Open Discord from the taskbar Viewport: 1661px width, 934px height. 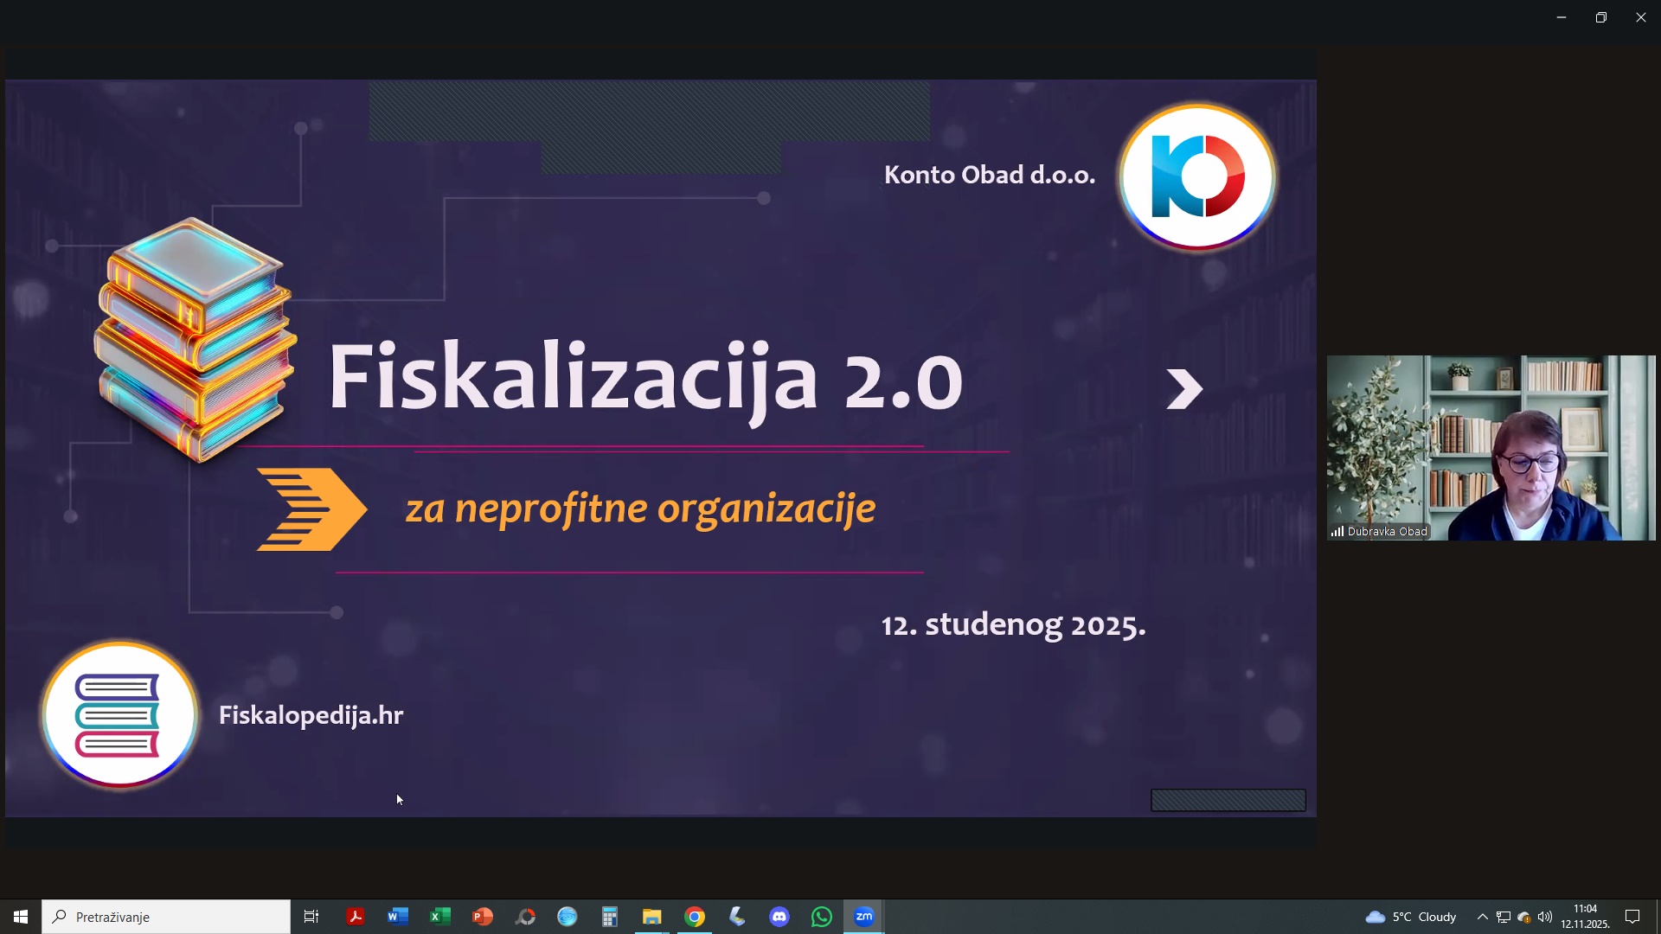[x=779, y=917]
